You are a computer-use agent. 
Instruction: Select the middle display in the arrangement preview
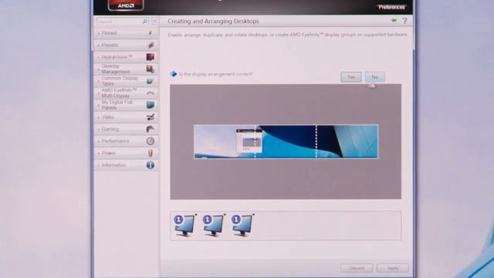click(x=286, y=141)
